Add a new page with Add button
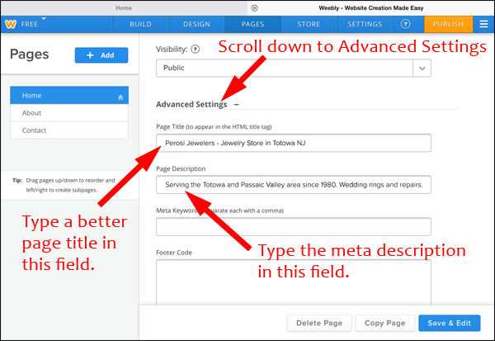Viewport: 495px width, 341px height. point(101,55)
